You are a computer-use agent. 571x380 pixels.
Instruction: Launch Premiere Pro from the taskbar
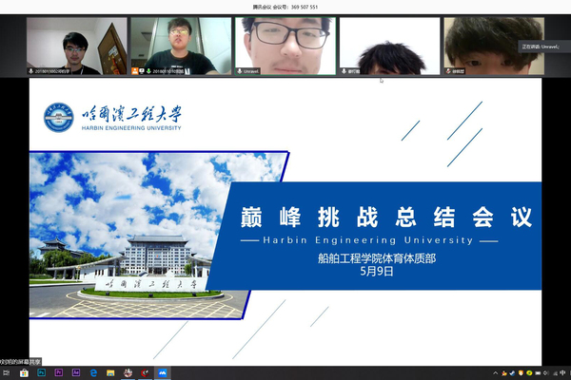(59, 373)
